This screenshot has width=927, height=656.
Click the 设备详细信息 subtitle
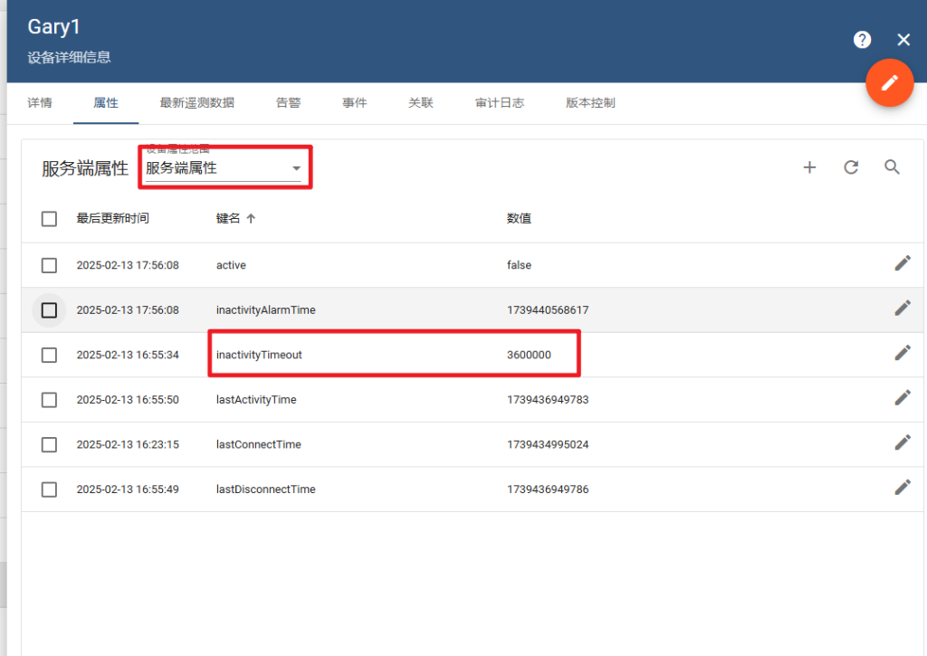click(69, 57)
